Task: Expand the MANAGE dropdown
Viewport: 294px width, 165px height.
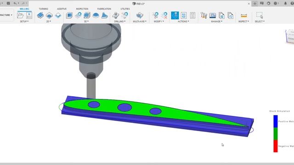Action: [x=217, y=22]
